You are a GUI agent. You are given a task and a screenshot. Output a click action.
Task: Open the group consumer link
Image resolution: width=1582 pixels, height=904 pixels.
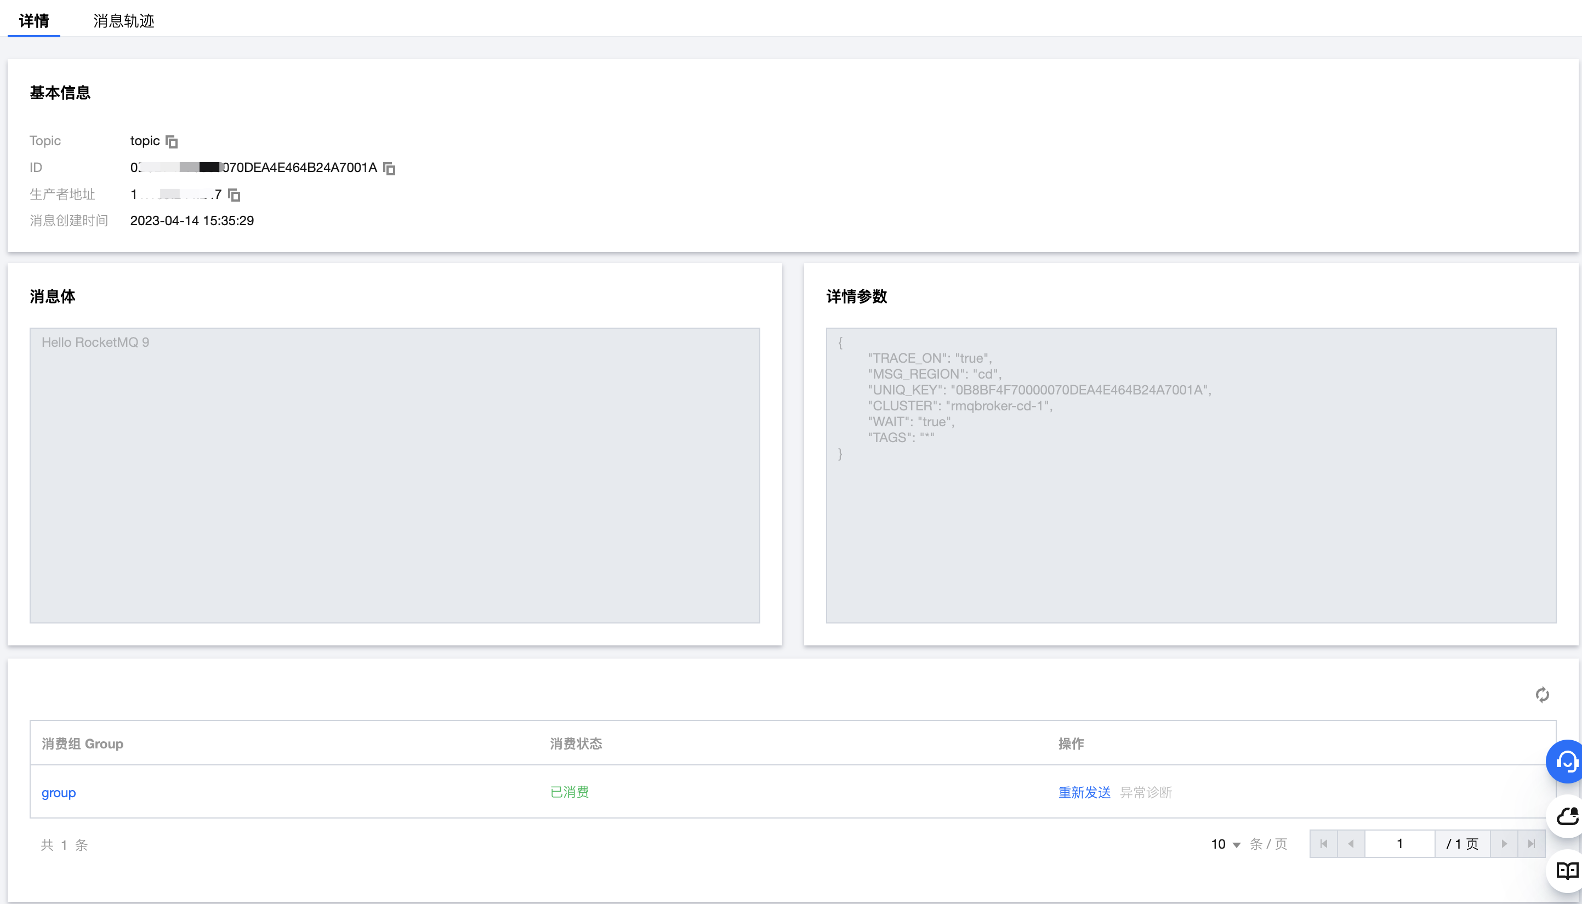click(x=59, y=792)
